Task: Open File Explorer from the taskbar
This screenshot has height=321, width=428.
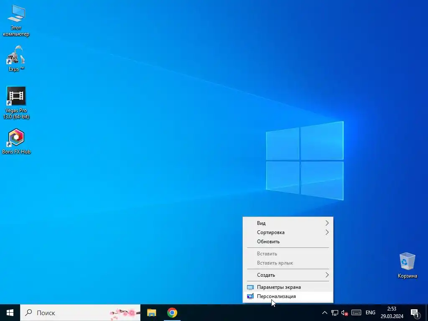Action: point(151,313)
